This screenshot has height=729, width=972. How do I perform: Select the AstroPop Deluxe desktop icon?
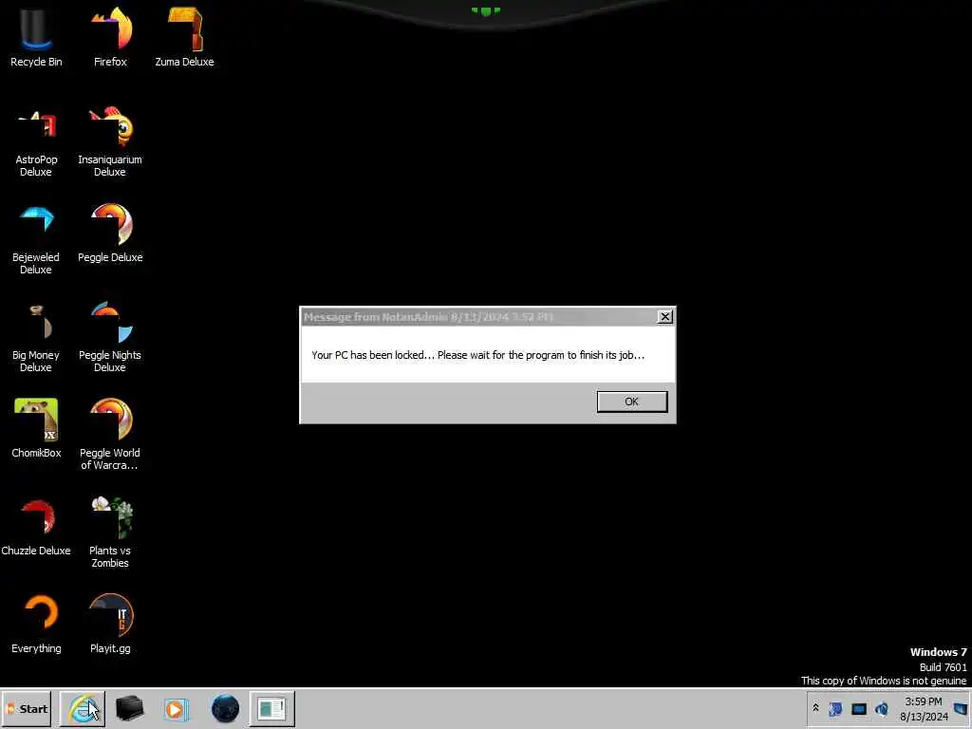pos(36,141)
